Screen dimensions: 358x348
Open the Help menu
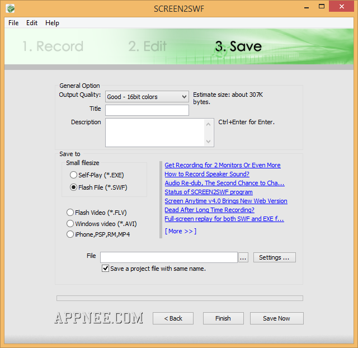(x=52, y=23)
